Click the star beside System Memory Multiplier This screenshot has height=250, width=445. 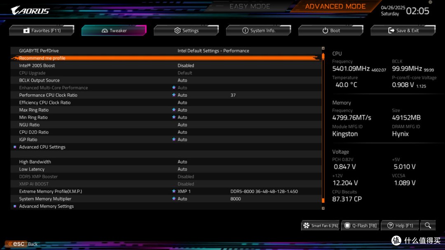174,199
